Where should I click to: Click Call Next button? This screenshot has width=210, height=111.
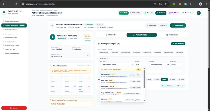pyautogui.click(x=161, y=13)
